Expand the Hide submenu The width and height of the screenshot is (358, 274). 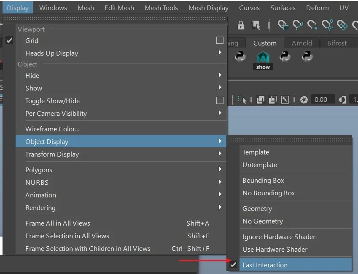point(121,75)
